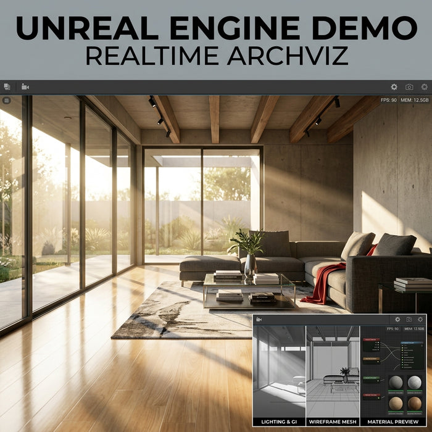Open the Lighting & GI grayscale thumbnail

[x=279, y=372]
